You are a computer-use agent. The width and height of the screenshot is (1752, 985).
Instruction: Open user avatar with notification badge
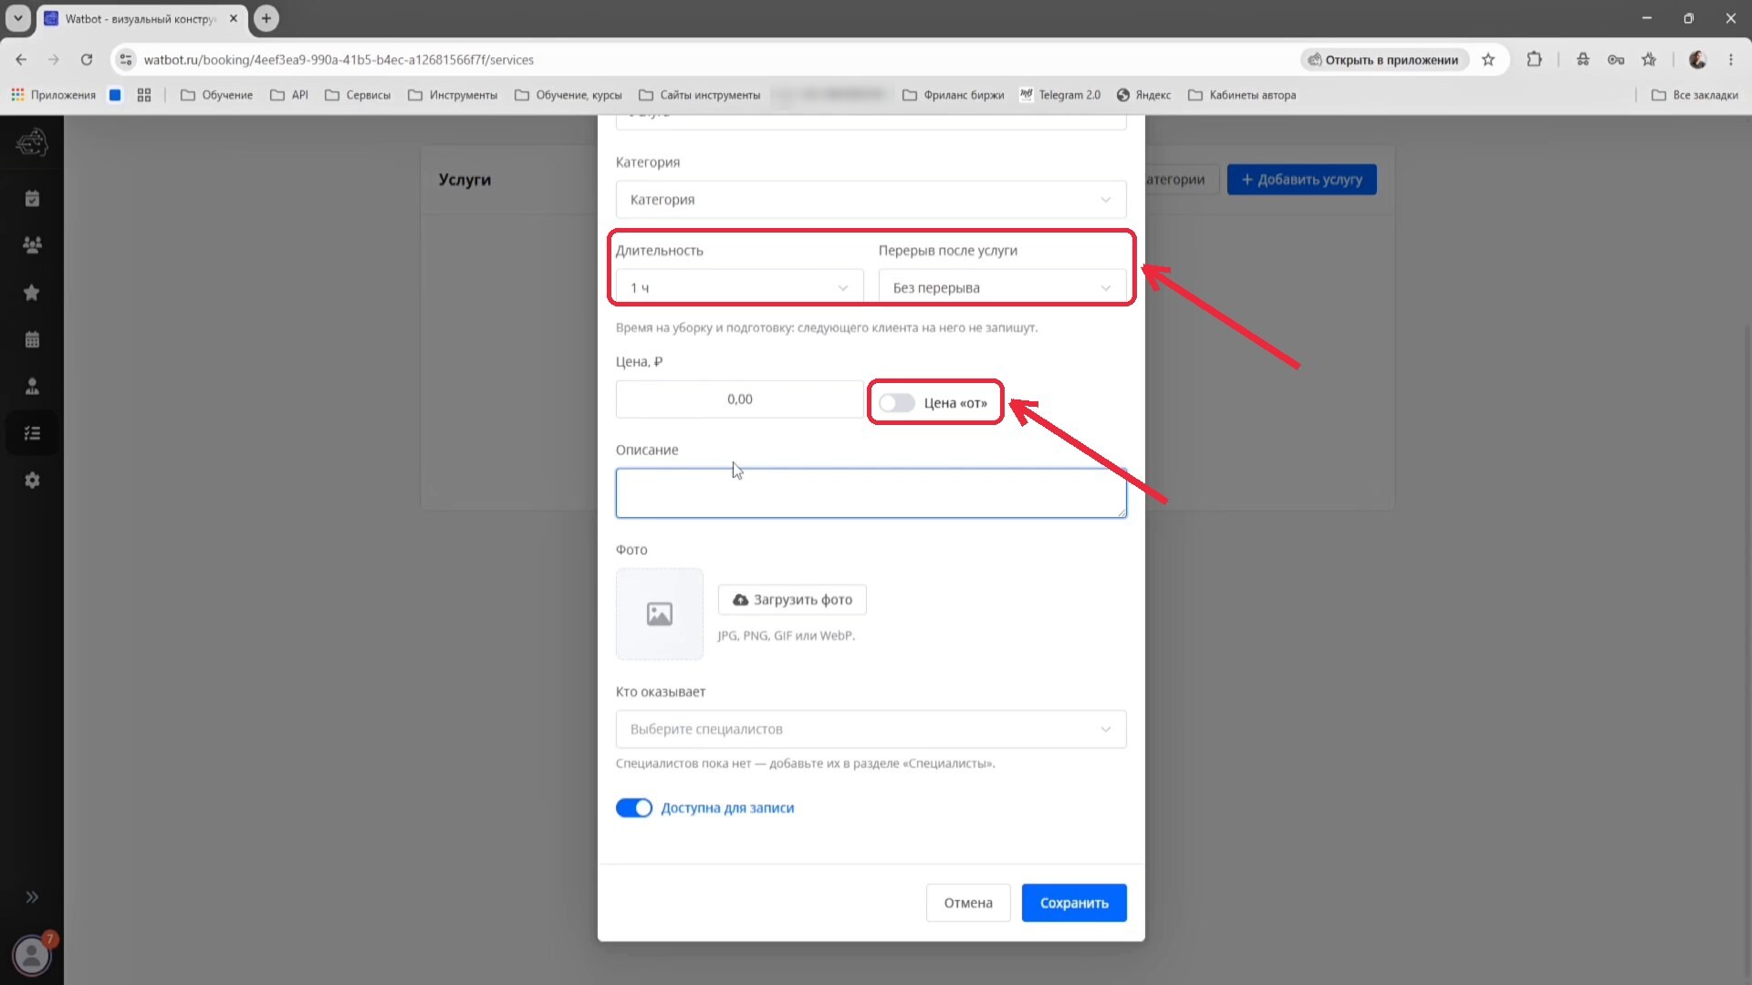point(32,955)
